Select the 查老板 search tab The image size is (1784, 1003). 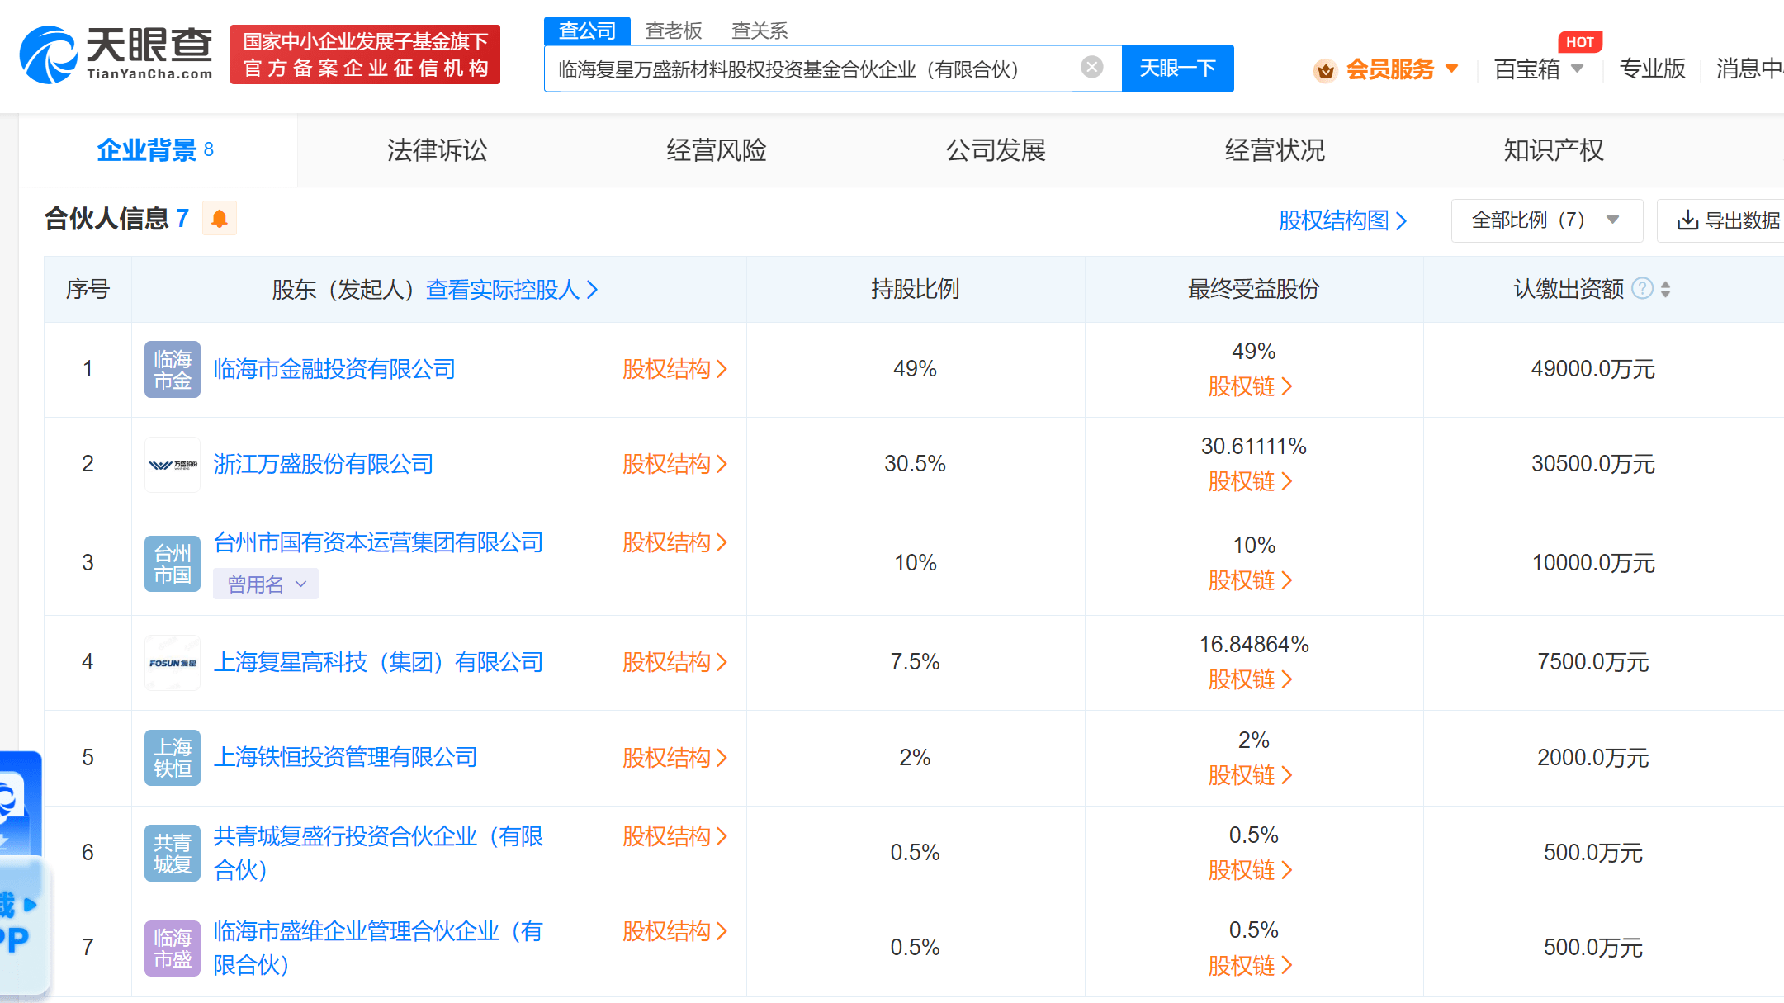tap(674, 31)
